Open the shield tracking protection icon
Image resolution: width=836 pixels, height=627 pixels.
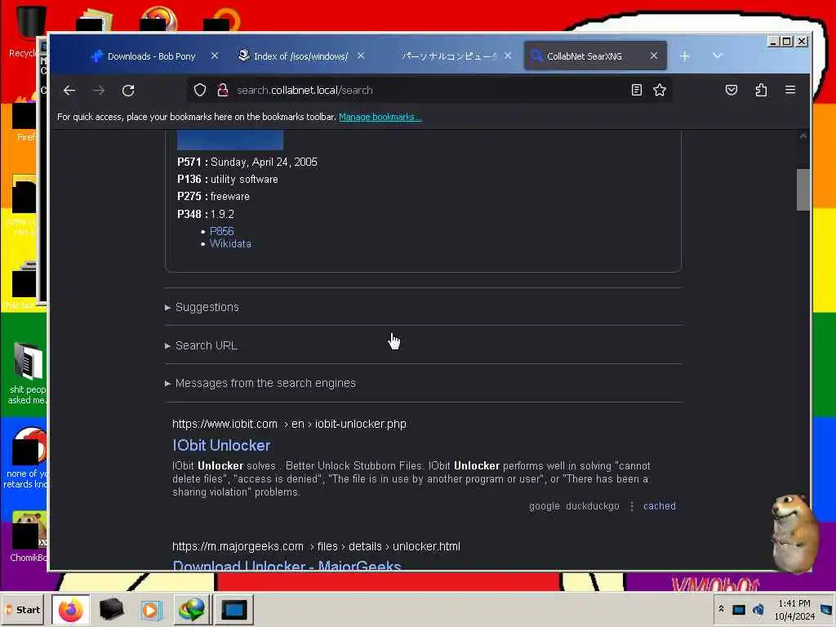coord(200,90)
